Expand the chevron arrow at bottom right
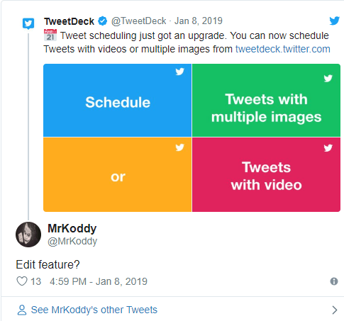This screenshot has width=344, height=321. (x=335, y=310)
